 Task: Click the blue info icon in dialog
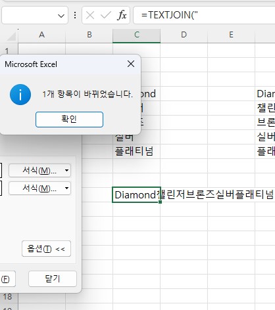click(20, 95)
